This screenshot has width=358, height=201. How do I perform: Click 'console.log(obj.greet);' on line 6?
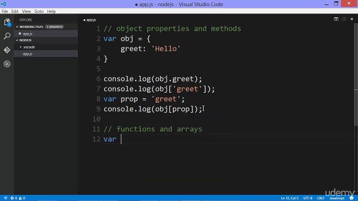pos(153,79)
